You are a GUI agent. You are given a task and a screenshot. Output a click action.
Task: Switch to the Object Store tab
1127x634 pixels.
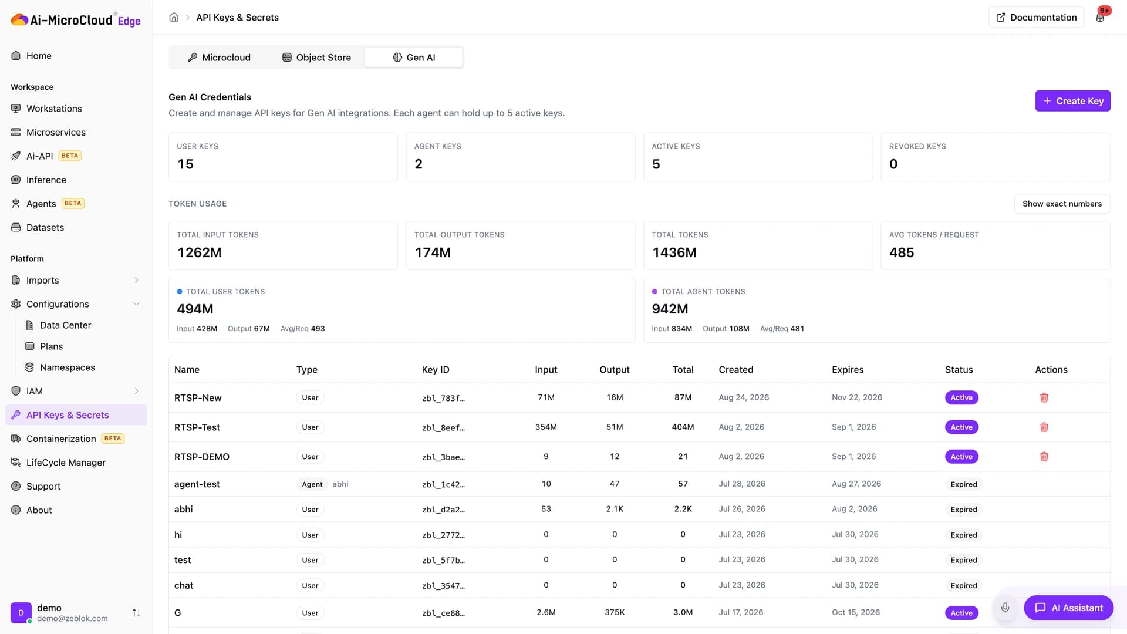(x=316, y=58)
